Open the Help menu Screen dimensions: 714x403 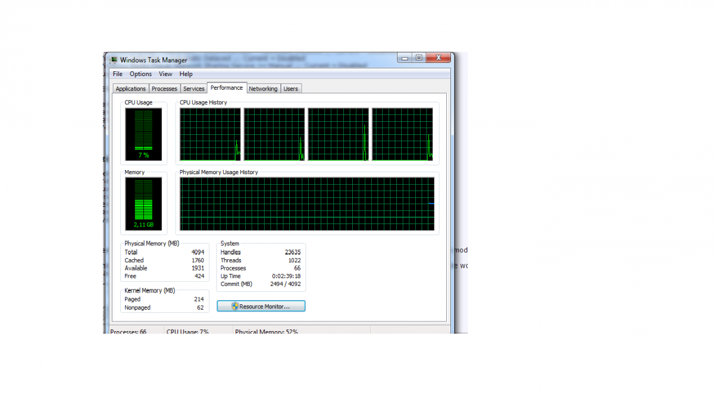[186, 74]
